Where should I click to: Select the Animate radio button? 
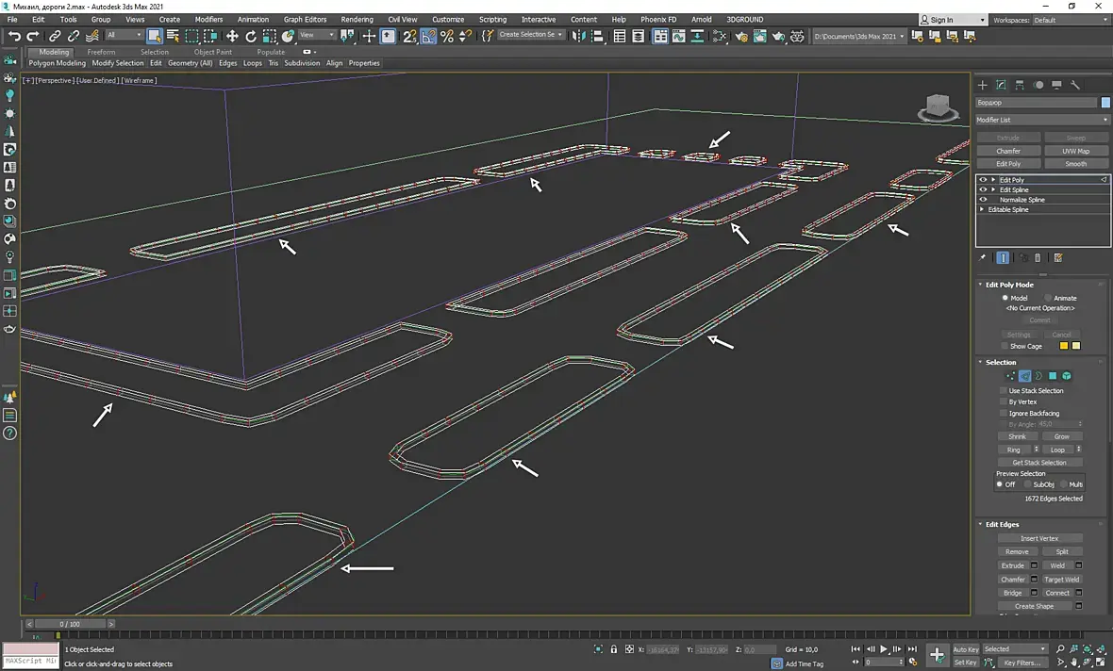click(1048, 298)
